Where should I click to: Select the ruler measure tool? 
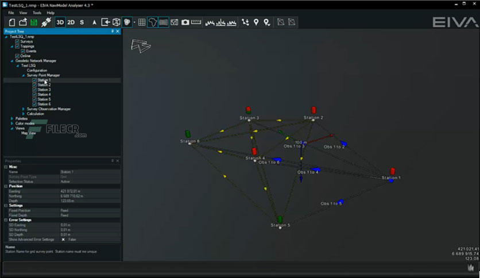point(196,22)
